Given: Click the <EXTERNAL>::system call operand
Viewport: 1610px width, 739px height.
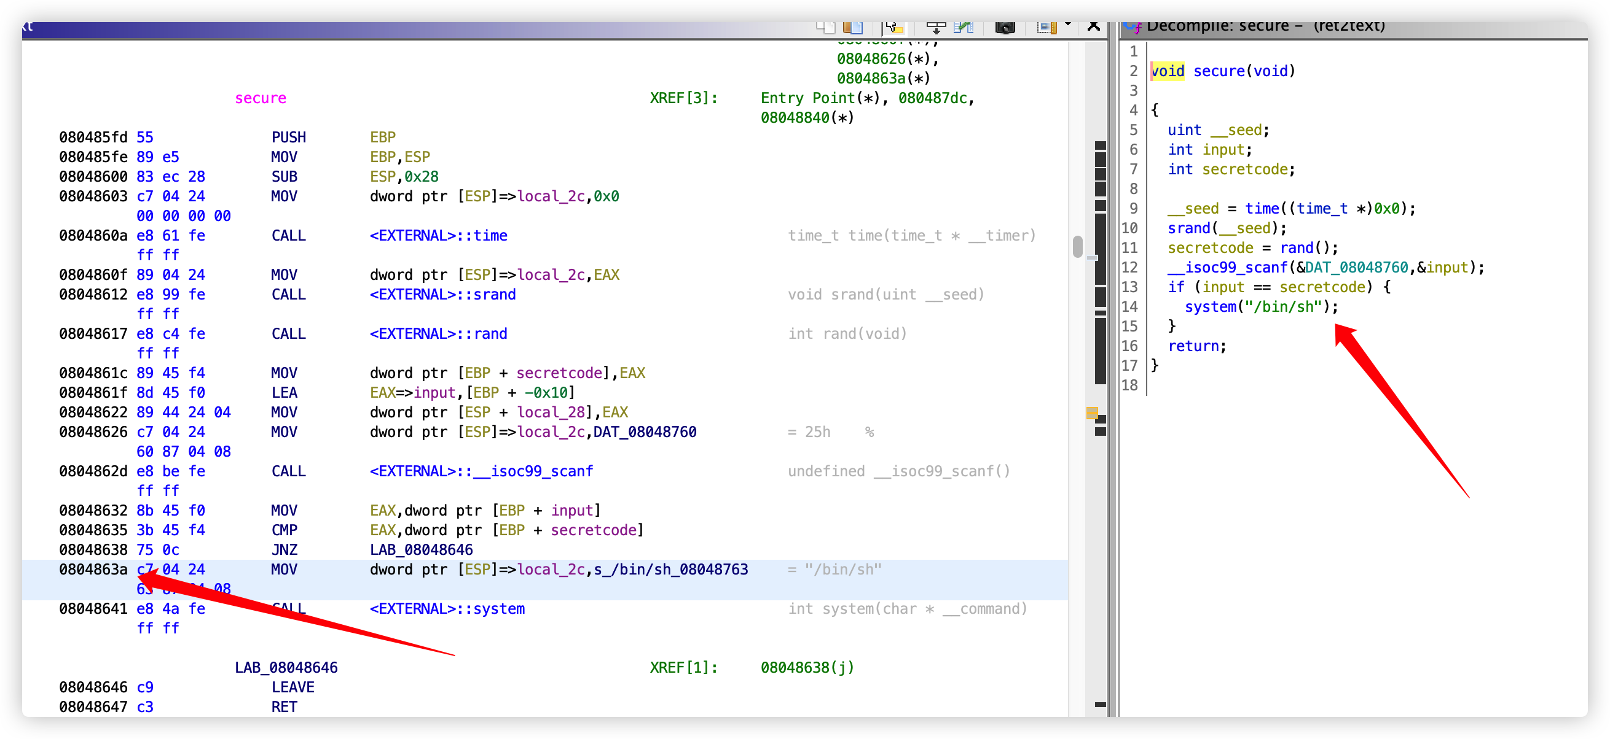Looking at the screenshot, I should 447,608.
